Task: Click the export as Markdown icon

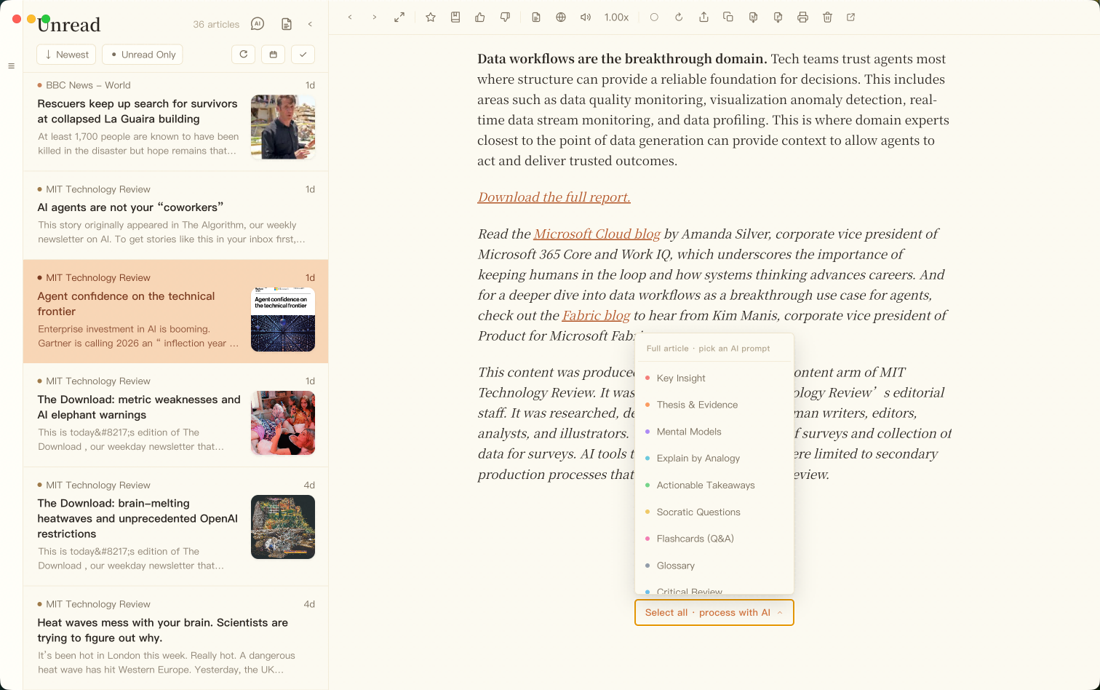Action: [753, 17]
